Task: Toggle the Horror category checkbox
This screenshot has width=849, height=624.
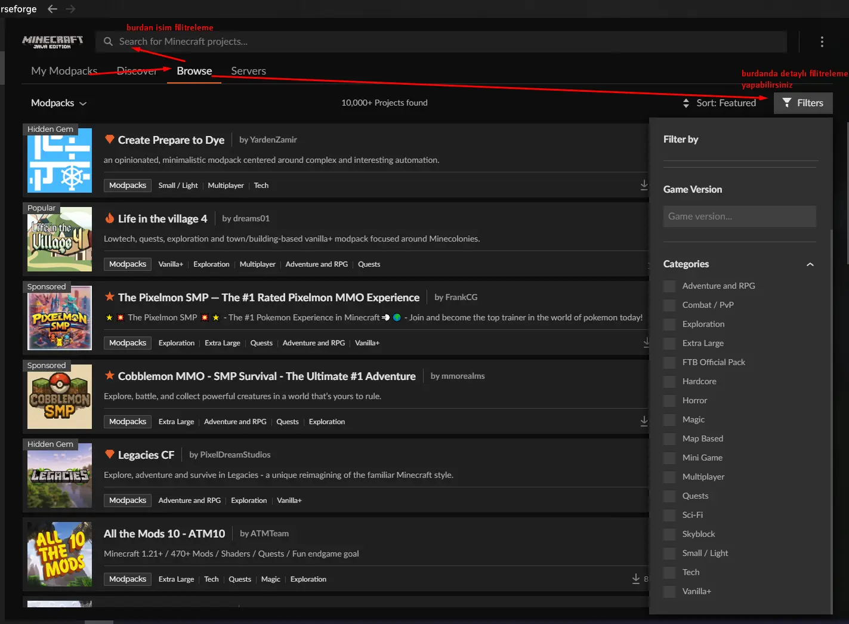Action: click(x=669, y=401)
